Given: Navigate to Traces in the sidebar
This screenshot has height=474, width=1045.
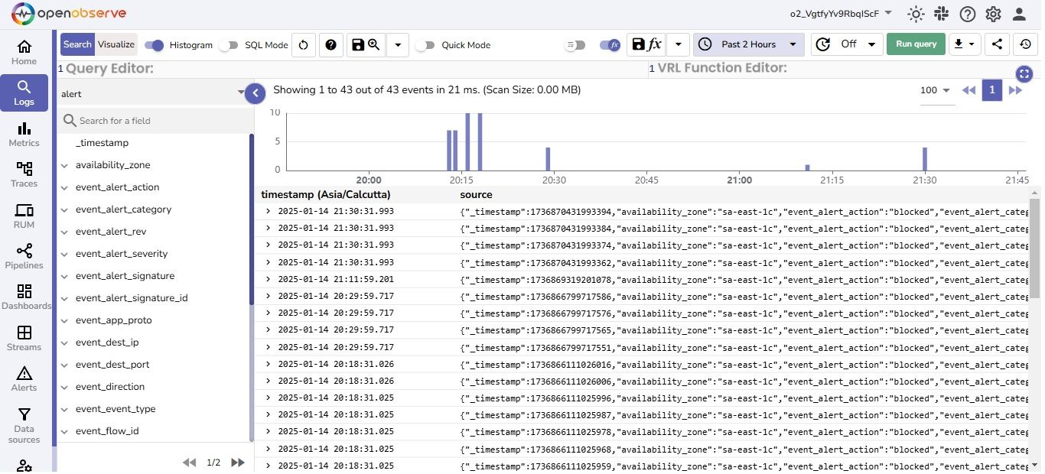Looking at the screenshot, I should 24,174.
